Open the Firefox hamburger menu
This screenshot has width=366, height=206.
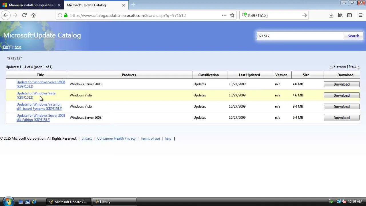tap(361, 15)
